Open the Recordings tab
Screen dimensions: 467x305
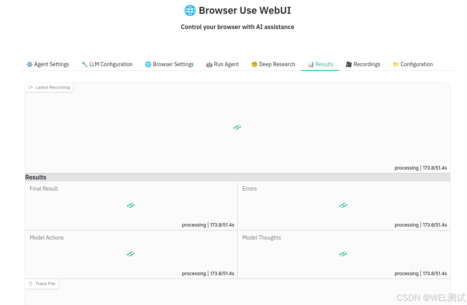pyautogui.click(x=363, y=64)
